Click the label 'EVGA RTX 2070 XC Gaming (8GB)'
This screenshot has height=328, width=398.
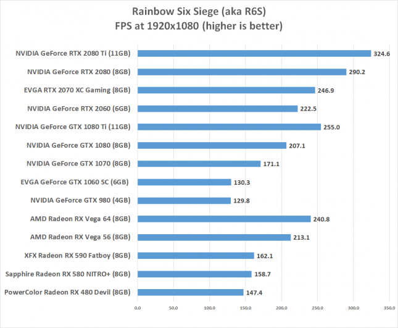tap(77, 90)
